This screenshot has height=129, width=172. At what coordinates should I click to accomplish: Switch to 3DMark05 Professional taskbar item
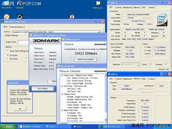click(x=31, y=127)
